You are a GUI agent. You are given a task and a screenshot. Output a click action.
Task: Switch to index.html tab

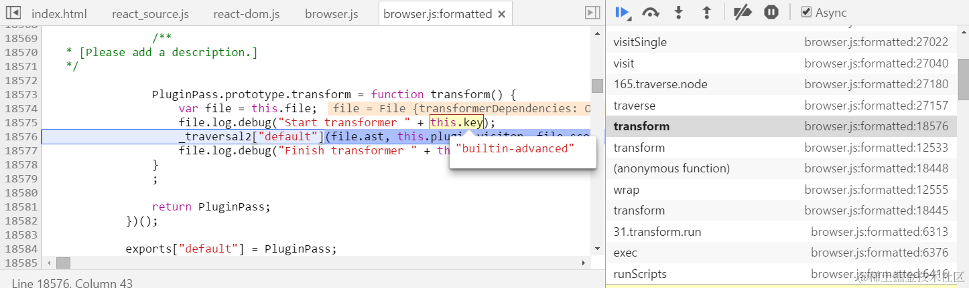[59, 14]
